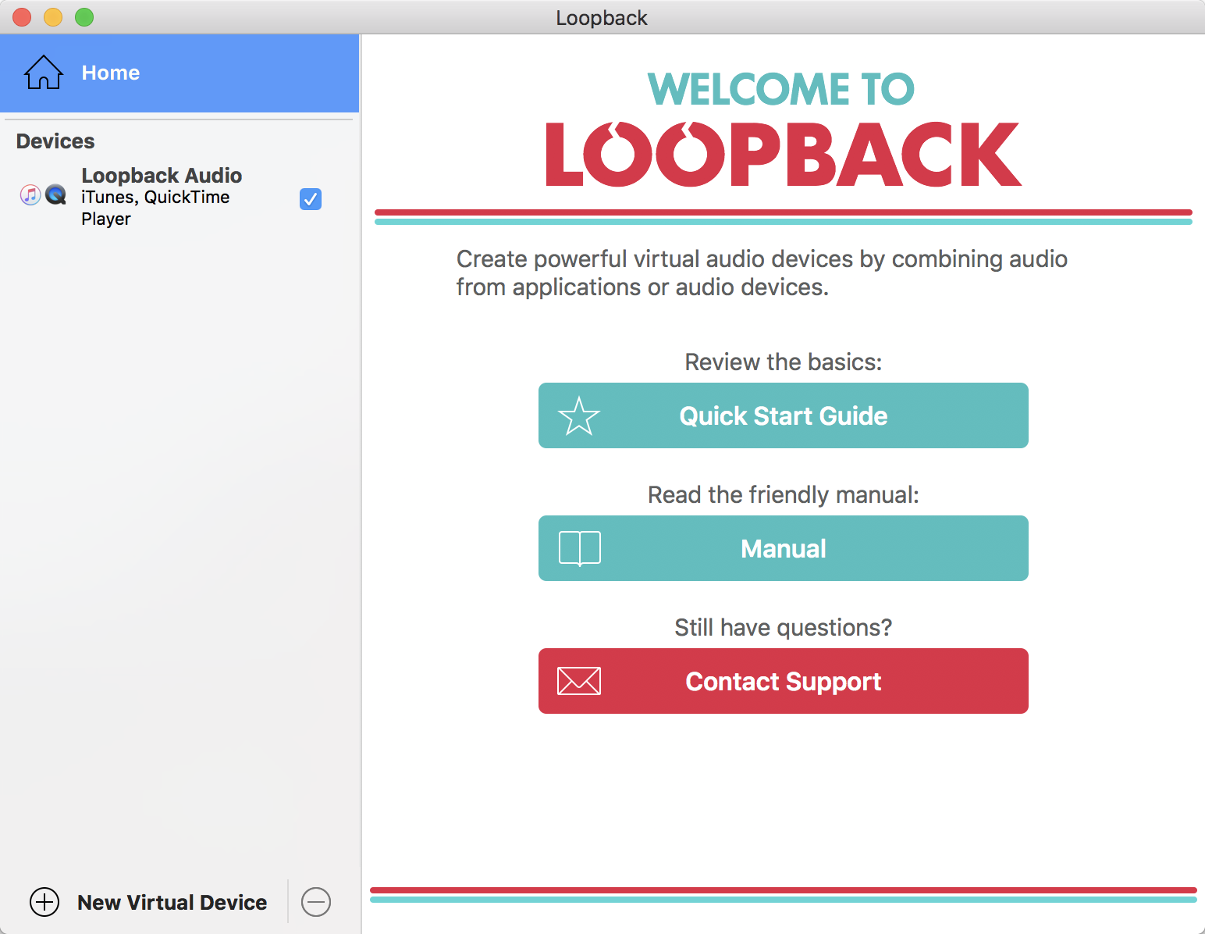Select Home in the left sidebar
The width and height of the screenshot is (1205, 934).
click(110, 72)
